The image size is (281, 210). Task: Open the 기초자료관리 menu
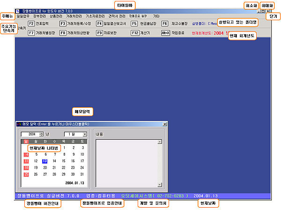(95, 16)
